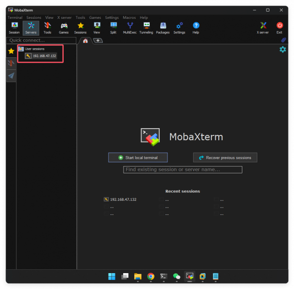Open the Macros menu
Image resolution: width=294 pixels, height=289 pixels.
click(129, 17)
